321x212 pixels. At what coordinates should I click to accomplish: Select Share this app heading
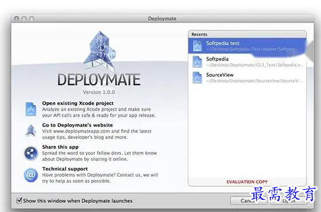click(x=60, y=147)
